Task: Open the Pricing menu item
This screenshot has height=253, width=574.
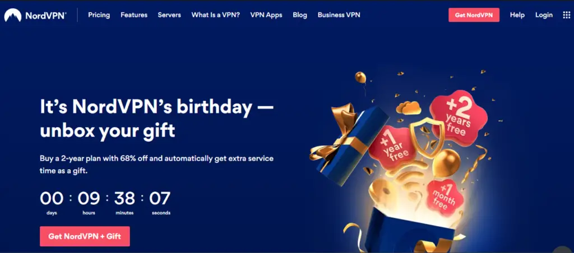Action: click(x=99, y=15)
